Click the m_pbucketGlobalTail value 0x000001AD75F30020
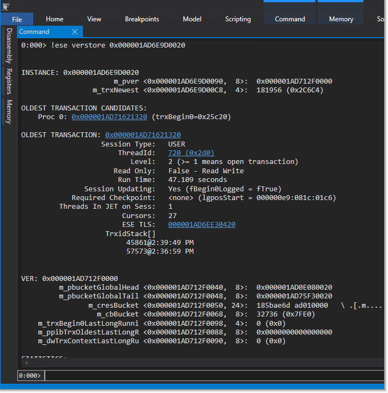388x393 pixels. (294, 296)
